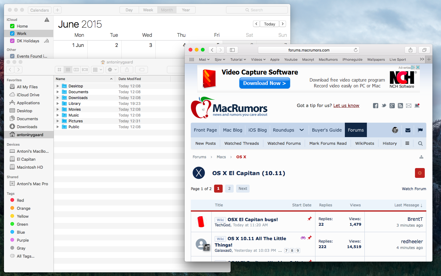Open Applications in Finder sidebar

coord(29,103)
